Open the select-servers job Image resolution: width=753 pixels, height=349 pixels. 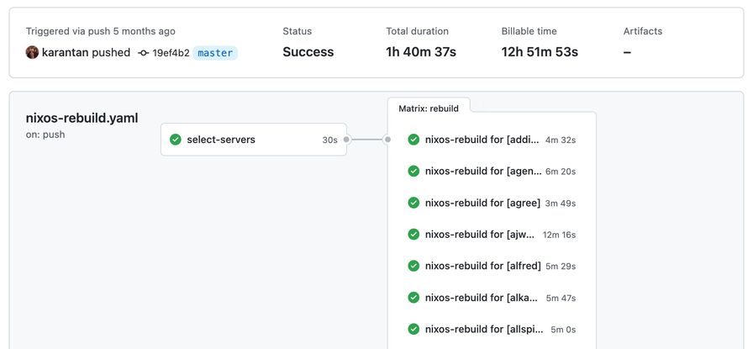pyautogui.click(x=254, y=140)
